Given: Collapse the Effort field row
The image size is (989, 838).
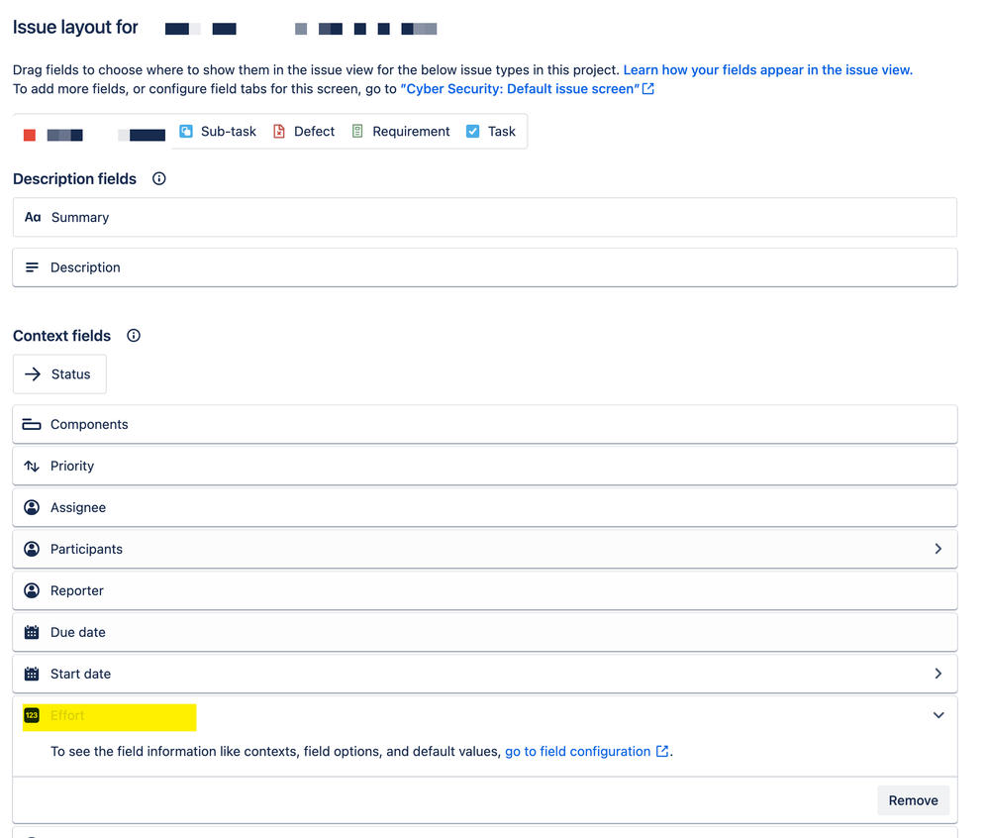Looking at the screenshot, I should click(939, 715).
